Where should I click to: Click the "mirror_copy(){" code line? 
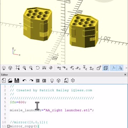coord(25,126)
